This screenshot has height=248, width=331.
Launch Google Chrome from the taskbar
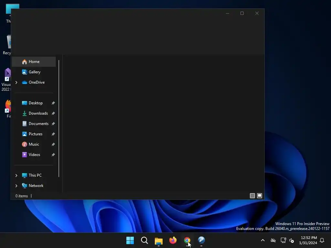[x=187, y=240]
